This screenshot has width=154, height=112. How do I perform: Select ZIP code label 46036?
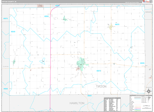[x=142, y=63]
